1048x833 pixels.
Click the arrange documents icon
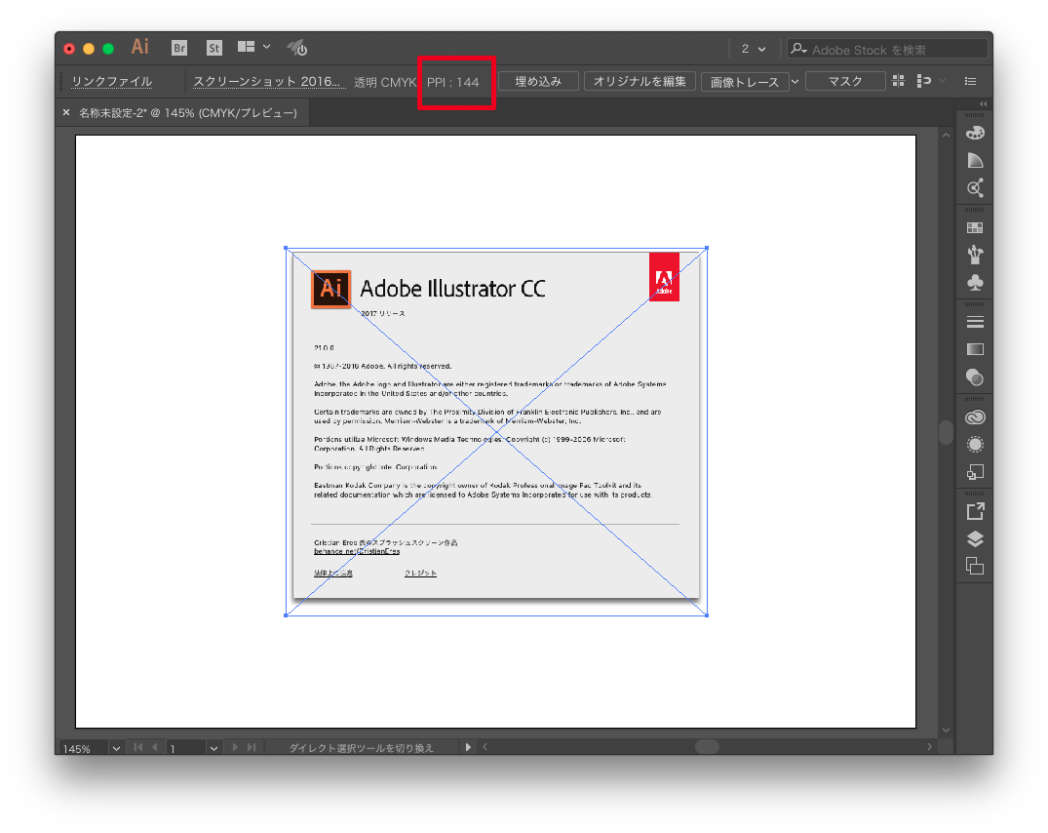coord(246,47)
